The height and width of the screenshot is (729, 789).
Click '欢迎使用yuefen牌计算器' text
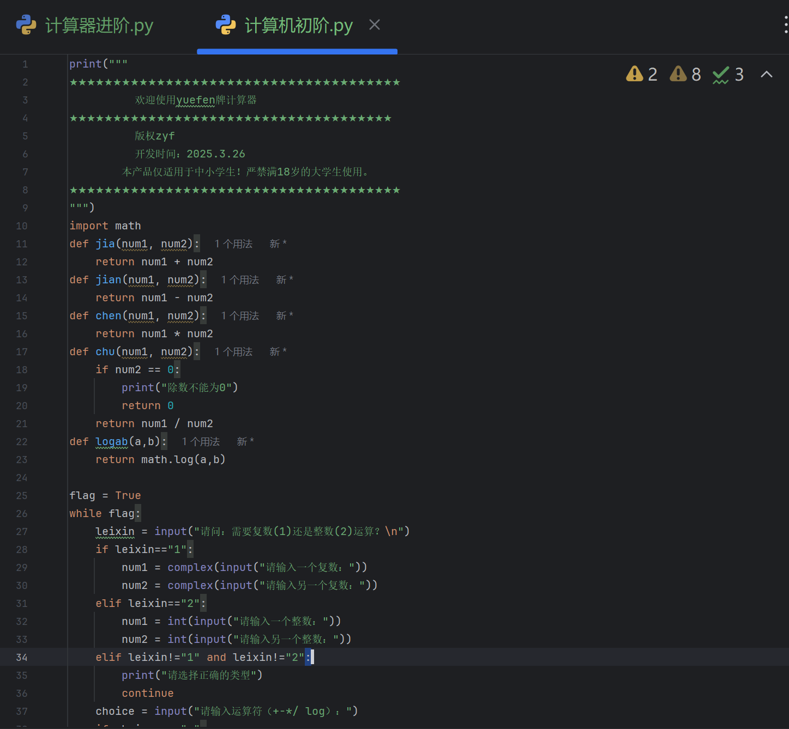point(196,100)
